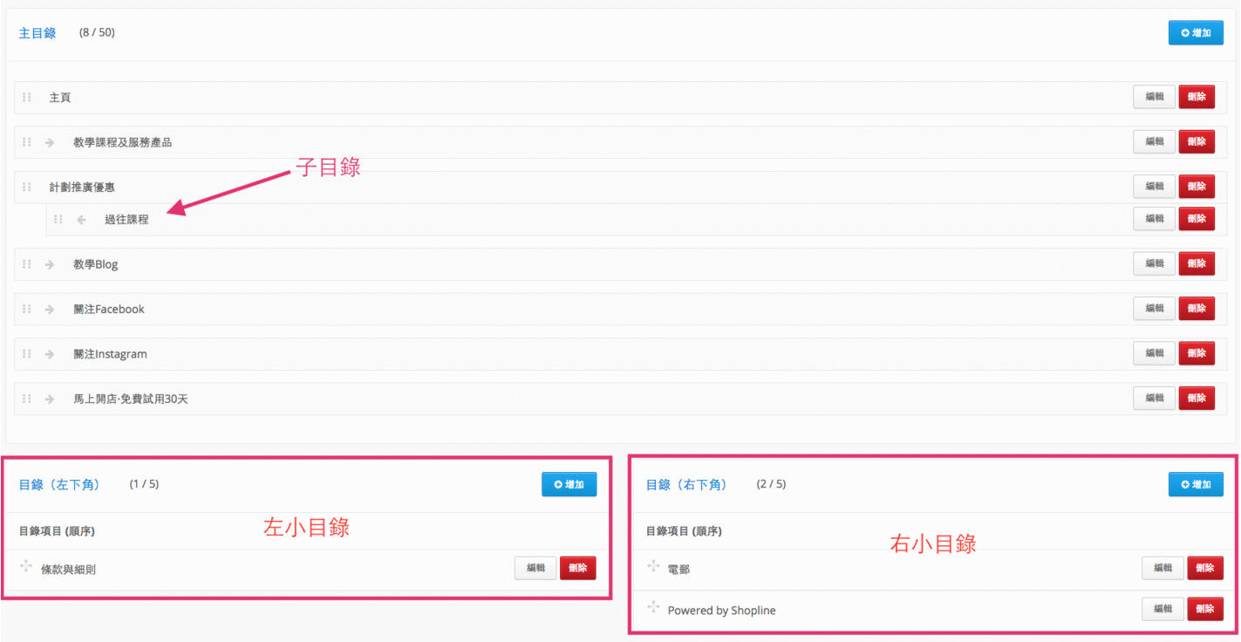
Task: Click the drag handle beside 過往課程
Action: (58, 220)
